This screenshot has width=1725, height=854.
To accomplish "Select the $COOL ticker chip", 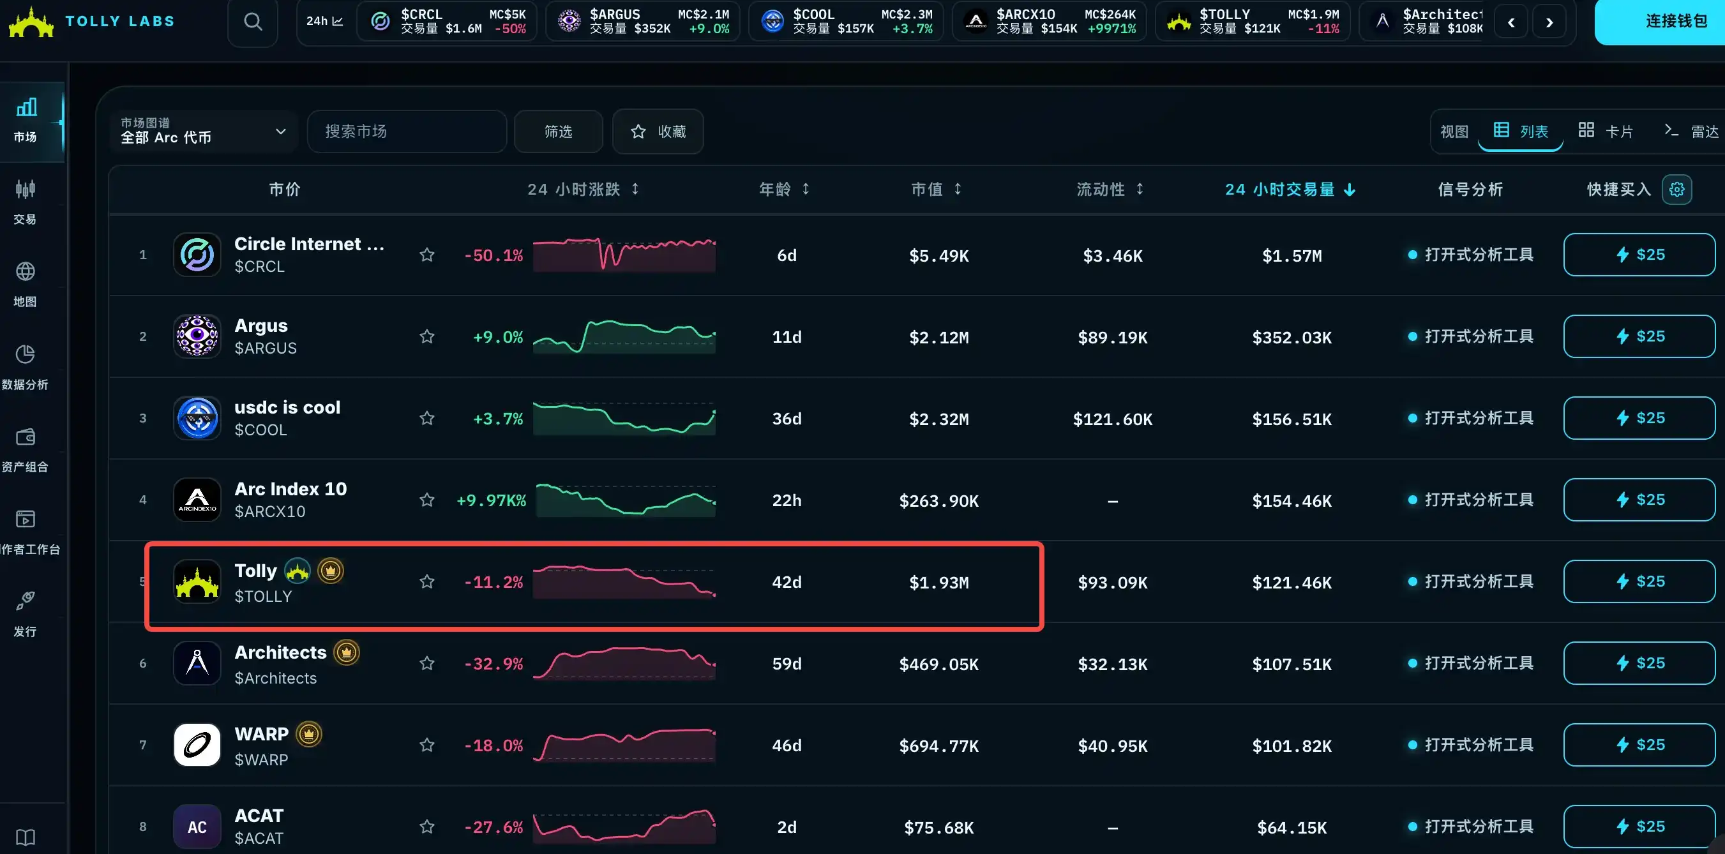I will coord(845,22).
